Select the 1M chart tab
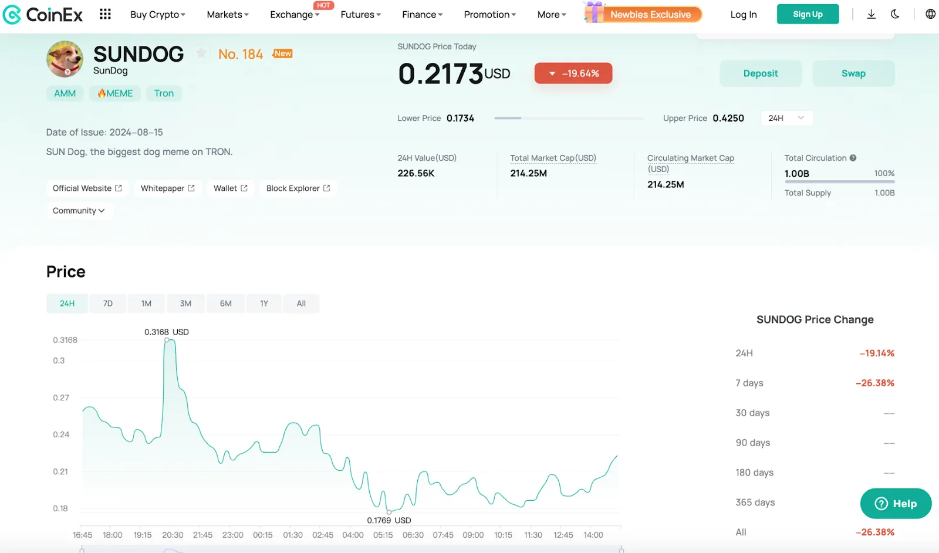Viewport: 939px width, 553px height. tap(146, 304)
